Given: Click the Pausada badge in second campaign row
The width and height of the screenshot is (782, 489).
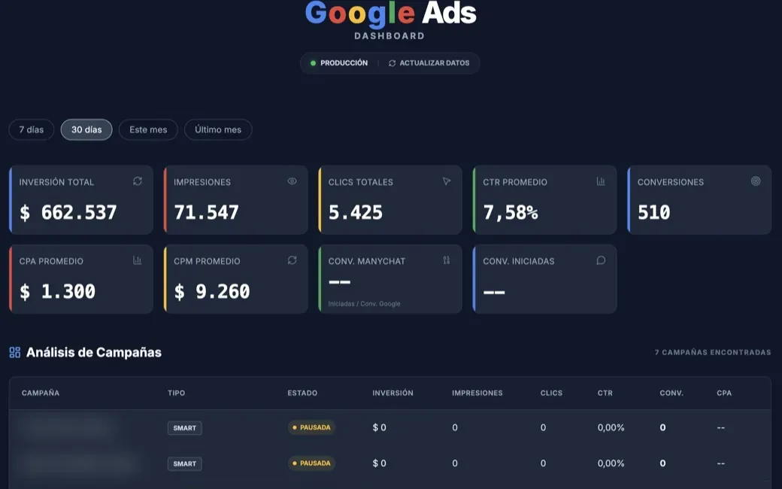Looking at the screenshot, I should click(x=312, y=463).
